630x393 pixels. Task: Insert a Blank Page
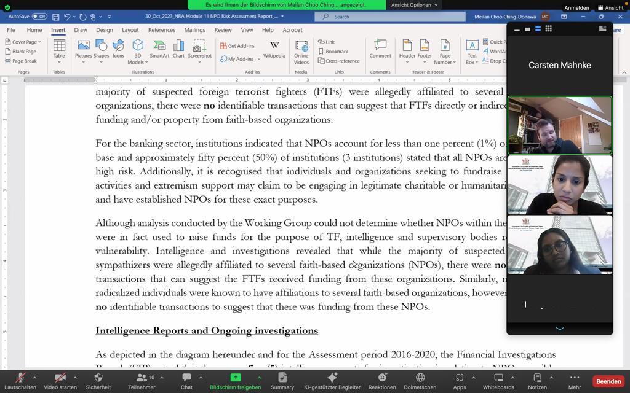(x=21, y=52)
